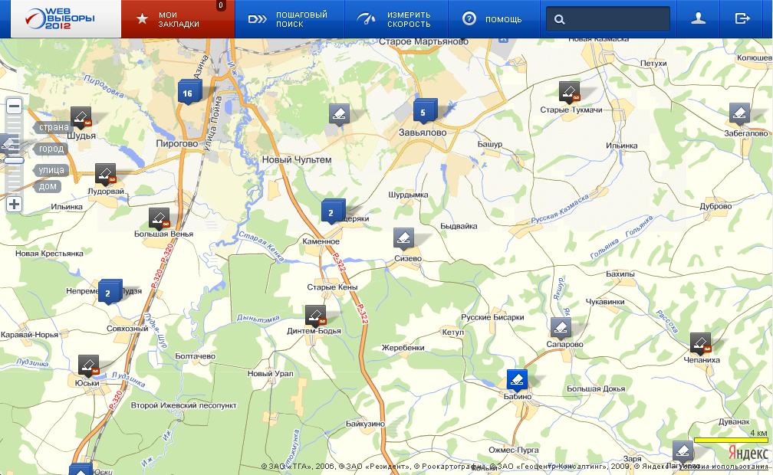Click the Дуброво village label
Viewport: 773px width, 475px height.
click(x=715, y=206)
